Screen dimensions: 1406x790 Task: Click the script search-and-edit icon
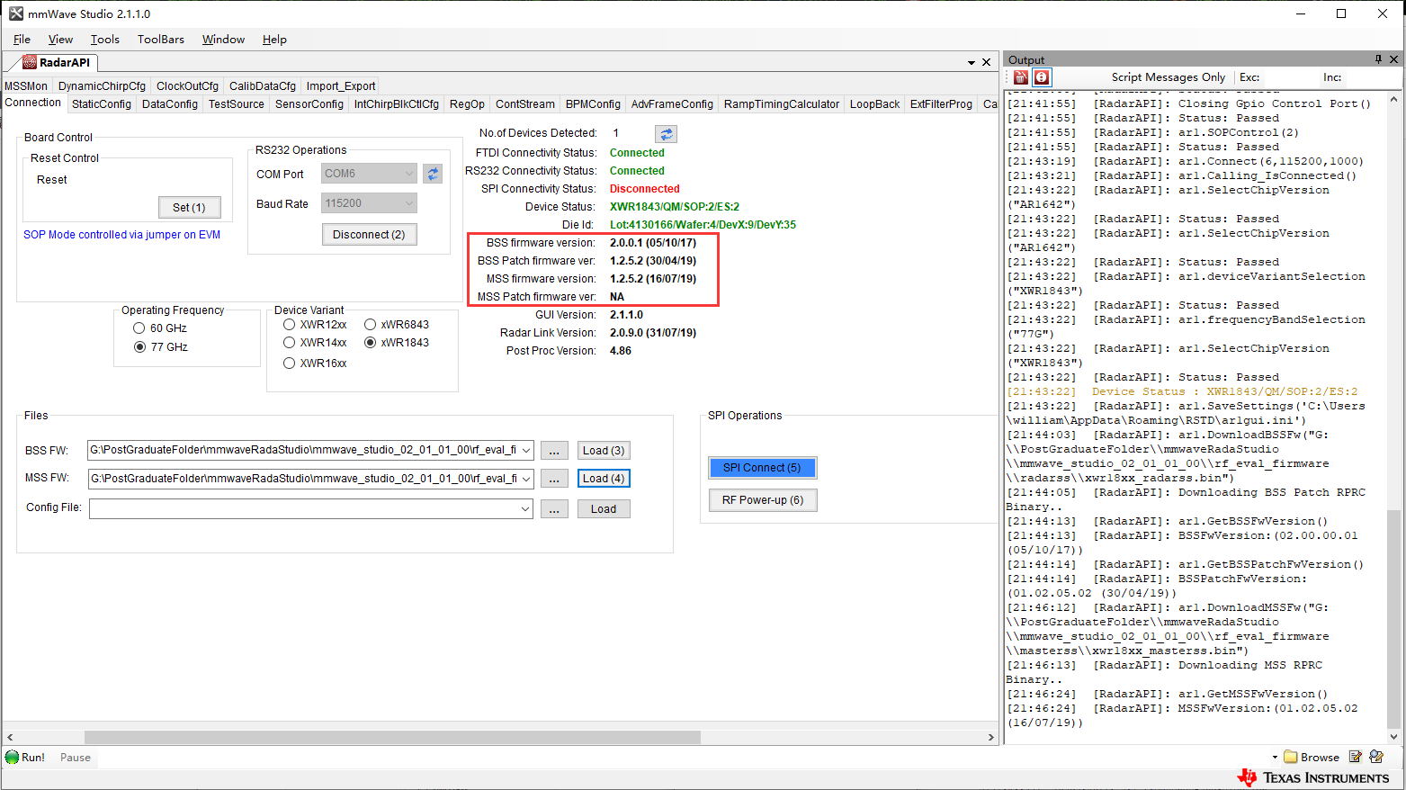[1376, 757]
